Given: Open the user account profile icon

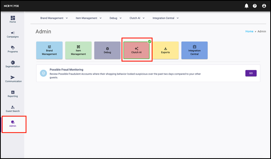Looking at the screenshot, I should click(x=264, y=6).
